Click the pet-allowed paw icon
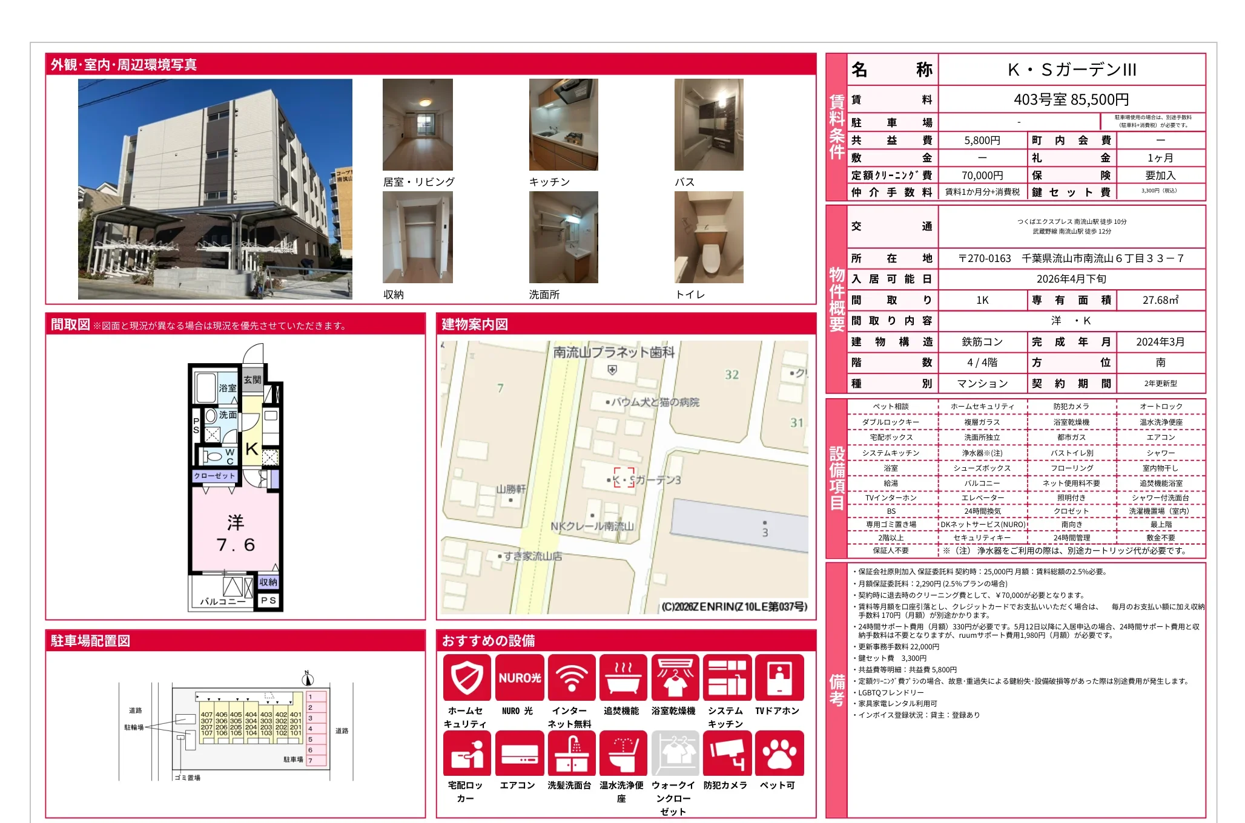This screenshot has width=1245, height=823. click(779, 753)
